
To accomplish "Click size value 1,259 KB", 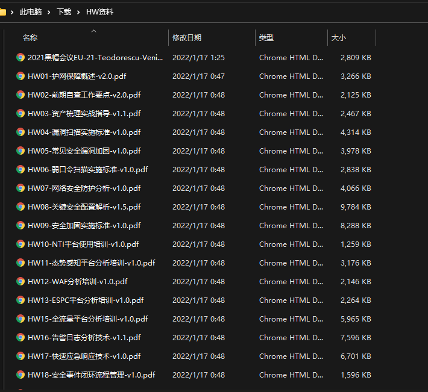I will [x=356, y=244].
